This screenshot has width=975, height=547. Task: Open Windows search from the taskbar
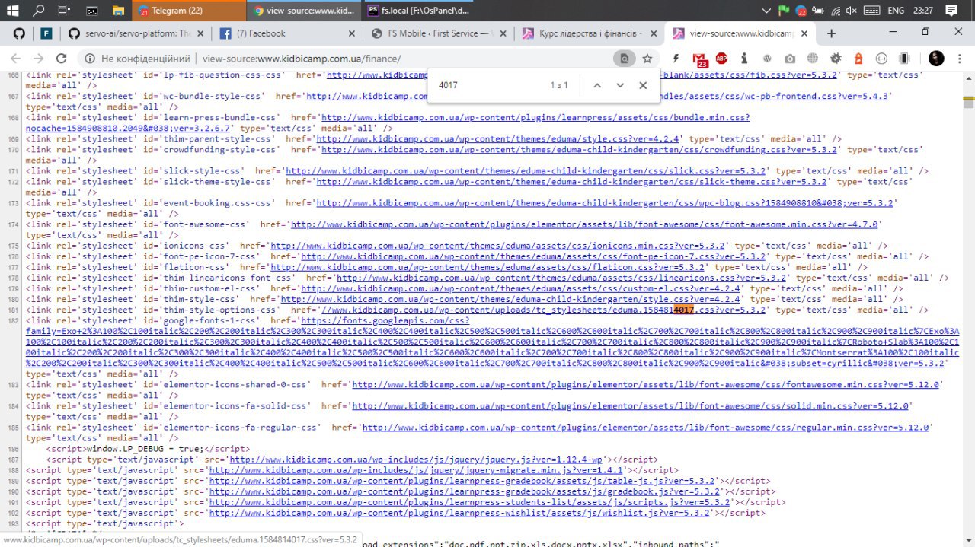(x=38, y=11)
